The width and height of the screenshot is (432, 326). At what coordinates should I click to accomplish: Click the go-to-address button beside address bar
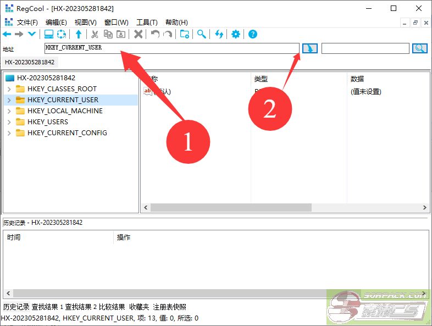coord(310,48)
